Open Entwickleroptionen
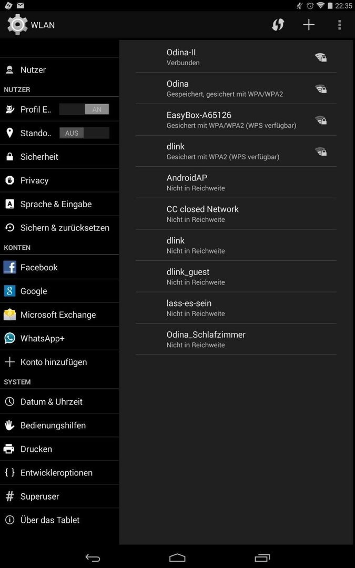 pyautogui.click(x=59, y=472)
